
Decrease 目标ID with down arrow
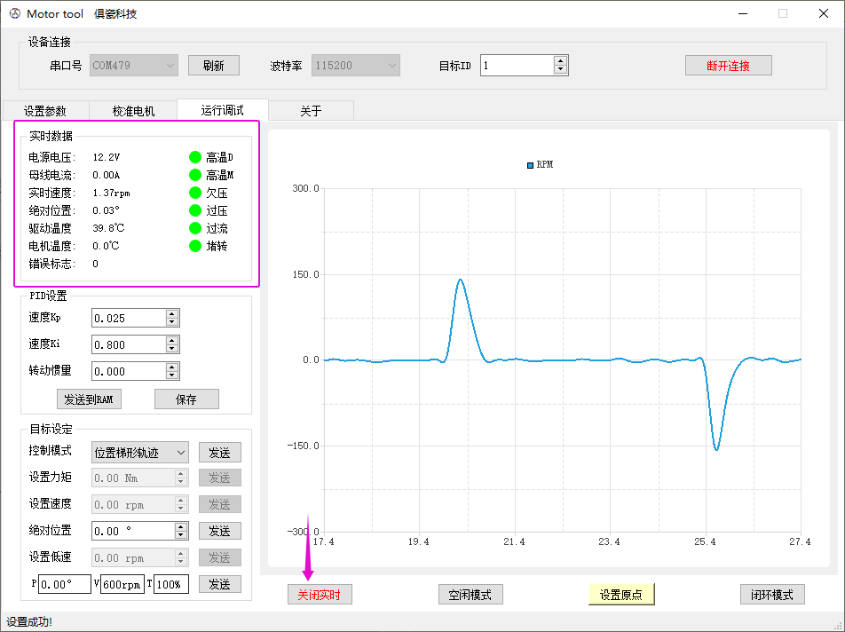(560, 70)
